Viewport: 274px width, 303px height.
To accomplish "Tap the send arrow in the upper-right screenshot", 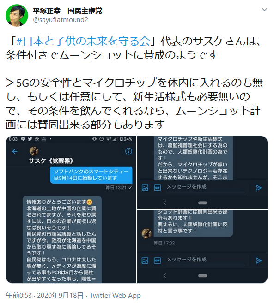I will (258, 188).
